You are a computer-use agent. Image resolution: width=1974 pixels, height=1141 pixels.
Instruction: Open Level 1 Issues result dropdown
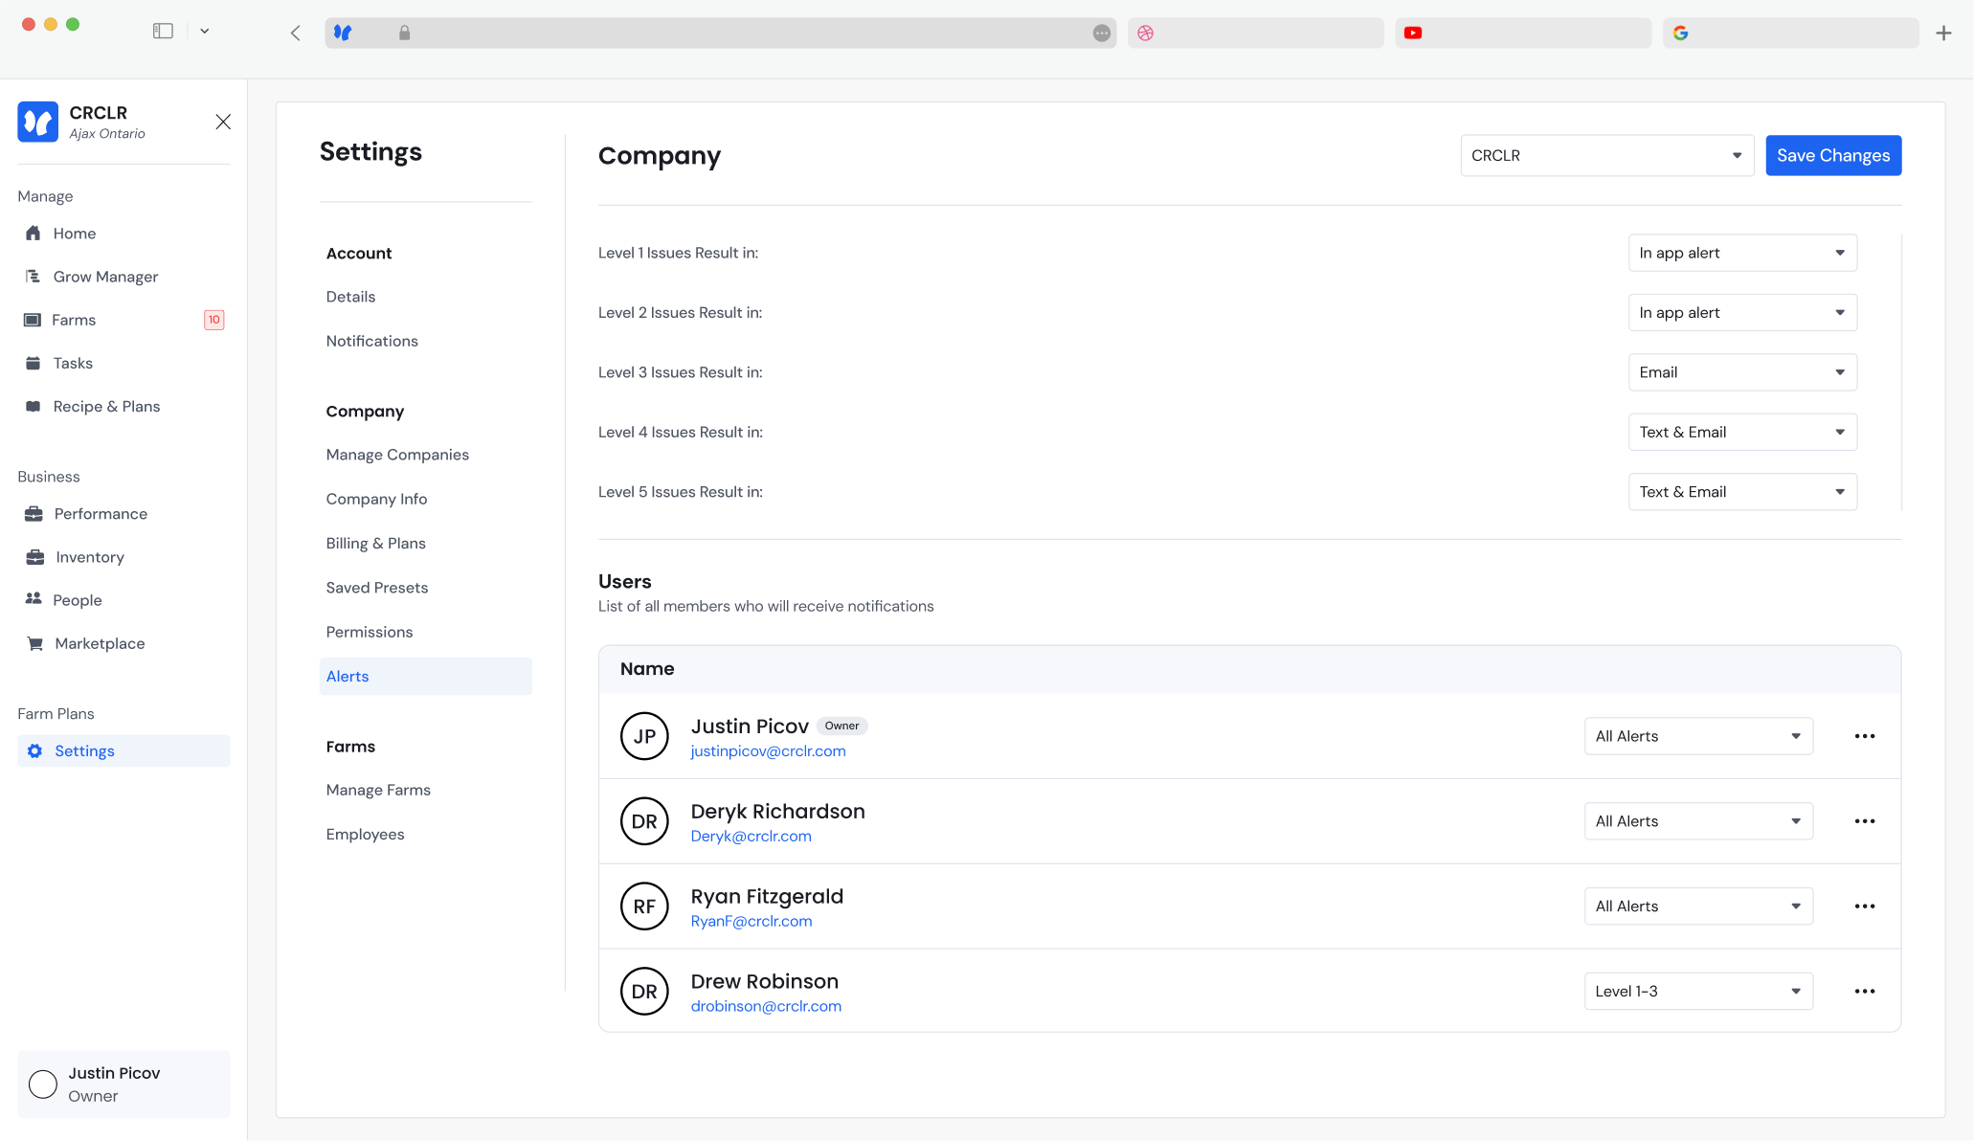click(1741, 253)
